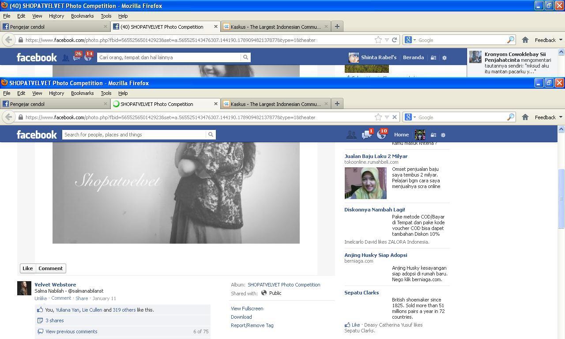Screen dimensions: 565x339
Task: Click Unlike link under post
Action: coord(41,298)
